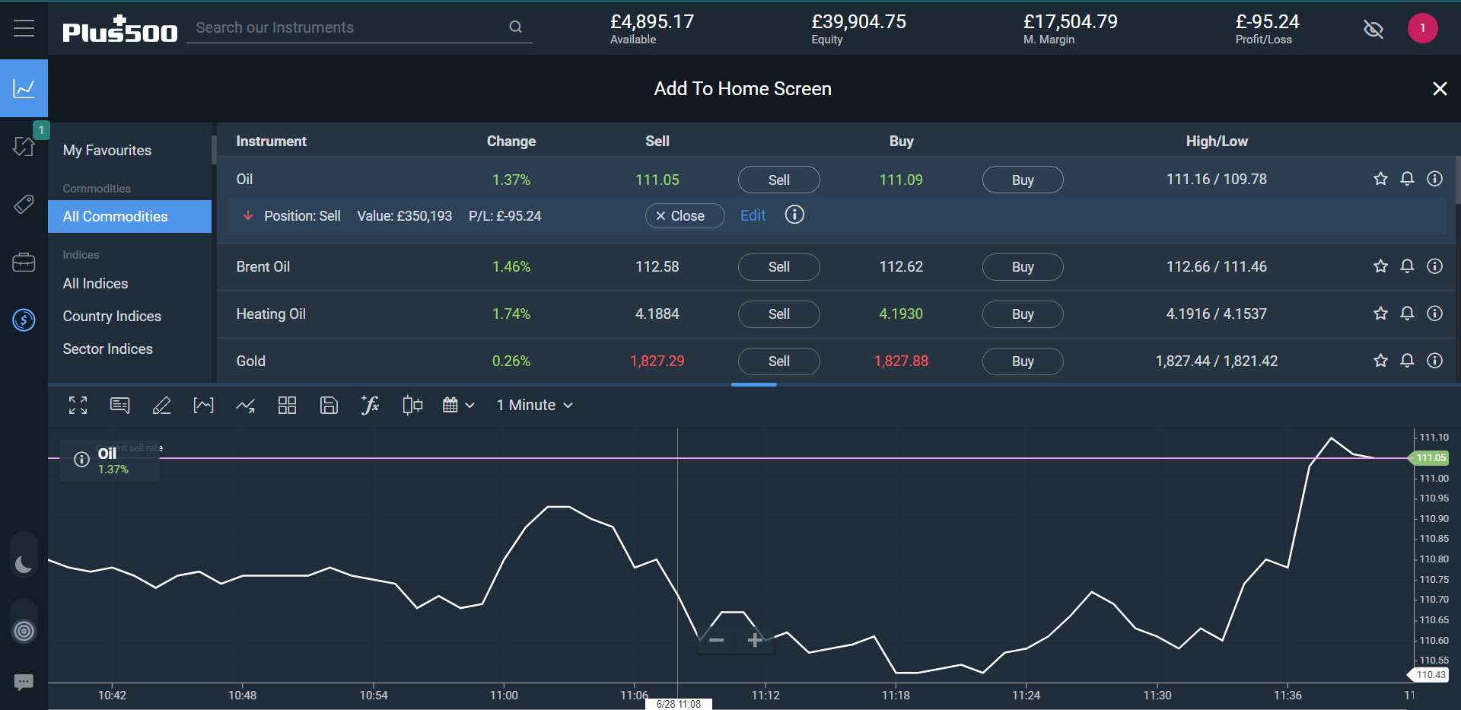Open the closed positions briefcase icon

(24, 263)
